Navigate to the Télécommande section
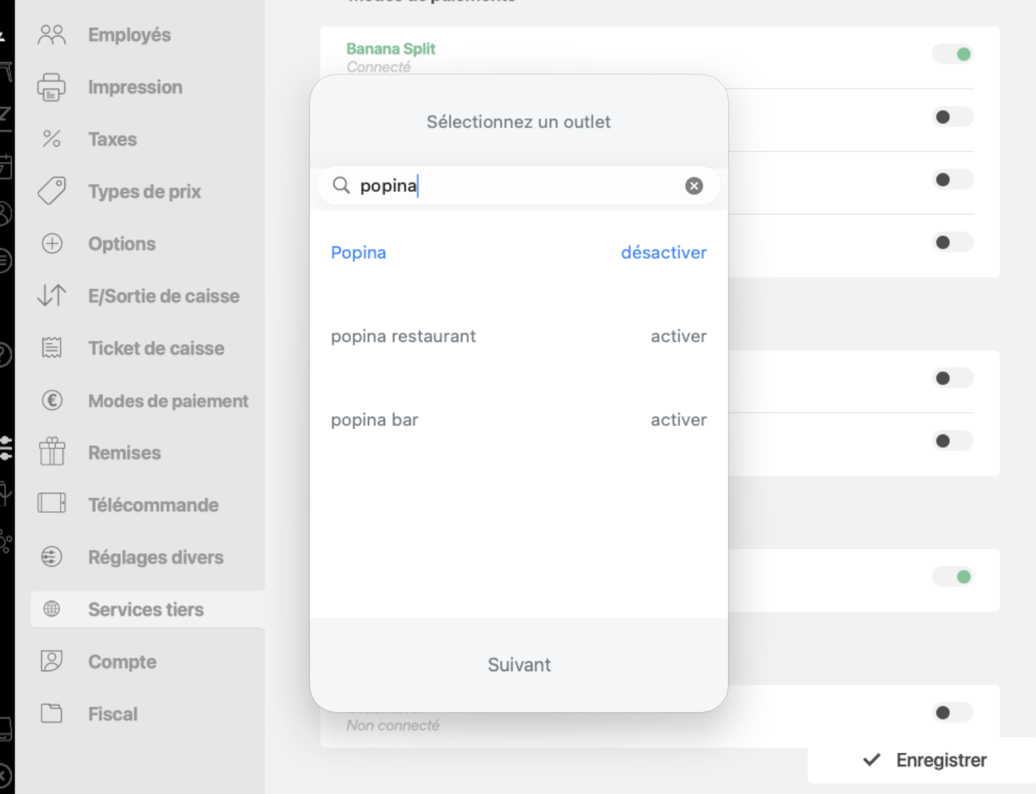1036x794 pixels. tap(153, 504)
